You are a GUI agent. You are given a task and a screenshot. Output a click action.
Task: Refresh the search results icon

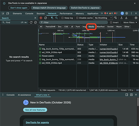coord(31,22)
